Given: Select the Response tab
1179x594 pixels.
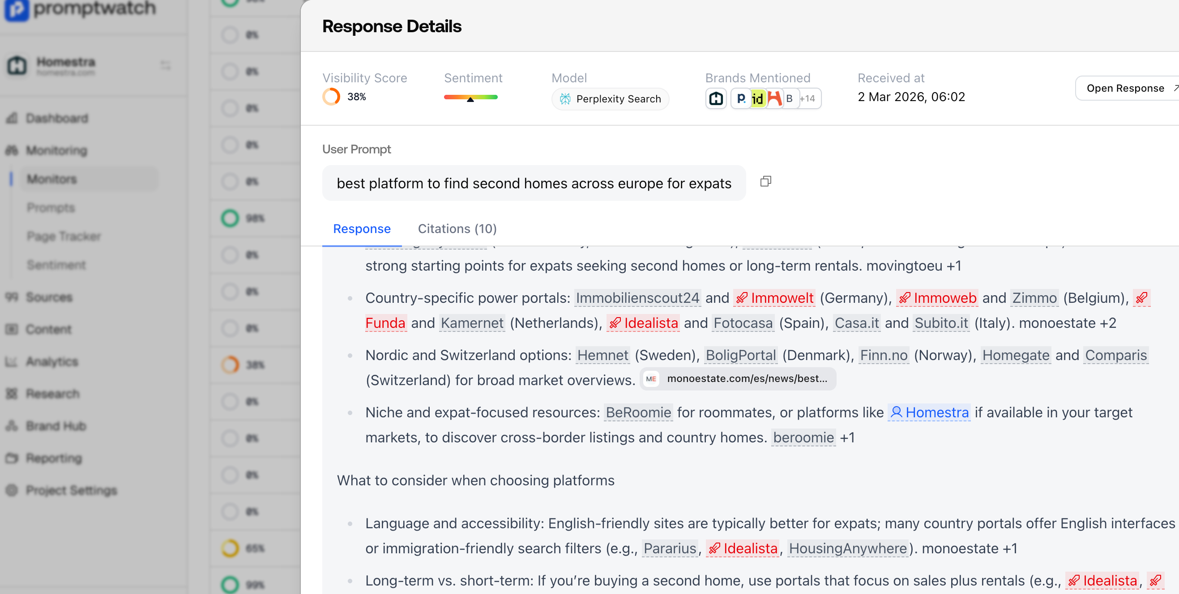Looking at the screenshot, I should click(362, 229).
